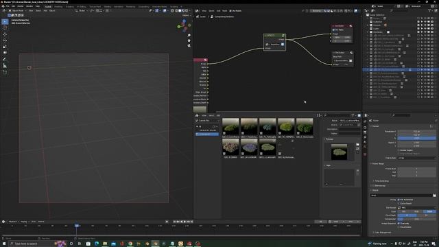The image size is (439, 247).
Task: Toggle Render Region checkbox
Action: (x=399, y=150)
